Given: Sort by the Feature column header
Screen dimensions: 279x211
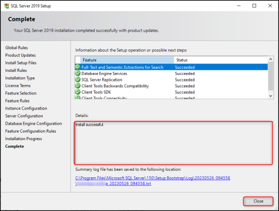Looking at the screenshot, I should (x=127, y=60).
